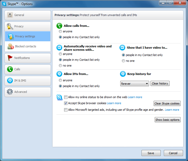Click the red flag Notifications icon
188x161 pixels.
(x=10, y=58)
